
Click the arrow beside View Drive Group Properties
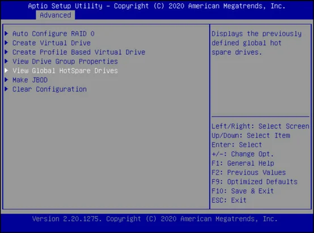point(7,61)
